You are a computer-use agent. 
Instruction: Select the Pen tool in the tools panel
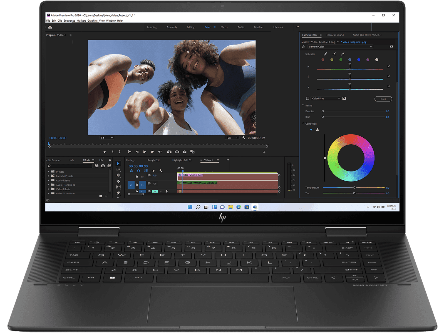click(x=118, y=193)
